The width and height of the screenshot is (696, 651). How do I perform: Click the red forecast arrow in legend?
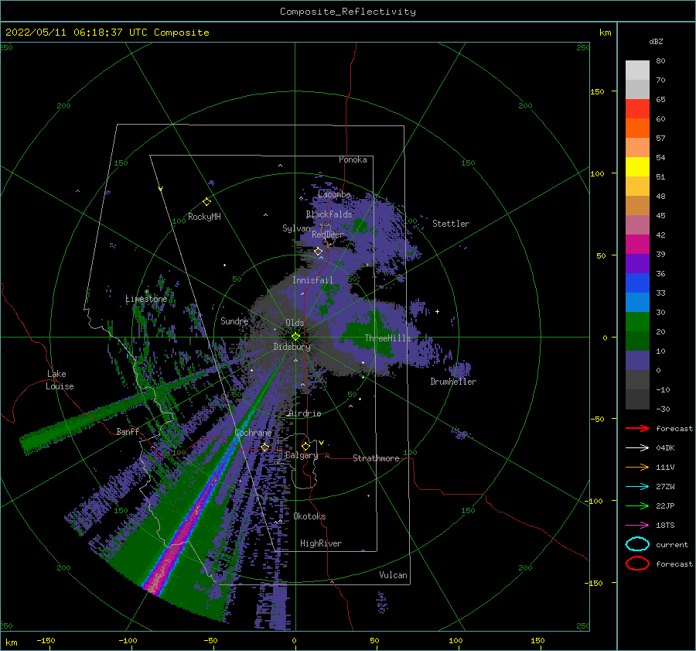637,428
